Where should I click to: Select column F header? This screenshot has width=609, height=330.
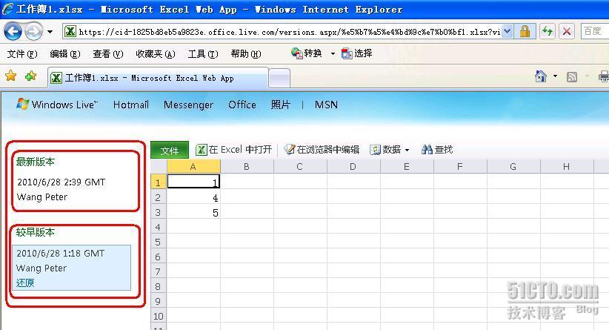(460, 167)
